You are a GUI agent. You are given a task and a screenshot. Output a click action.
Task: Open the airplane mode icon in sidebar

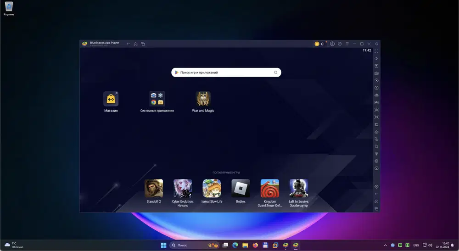[376, 132]
